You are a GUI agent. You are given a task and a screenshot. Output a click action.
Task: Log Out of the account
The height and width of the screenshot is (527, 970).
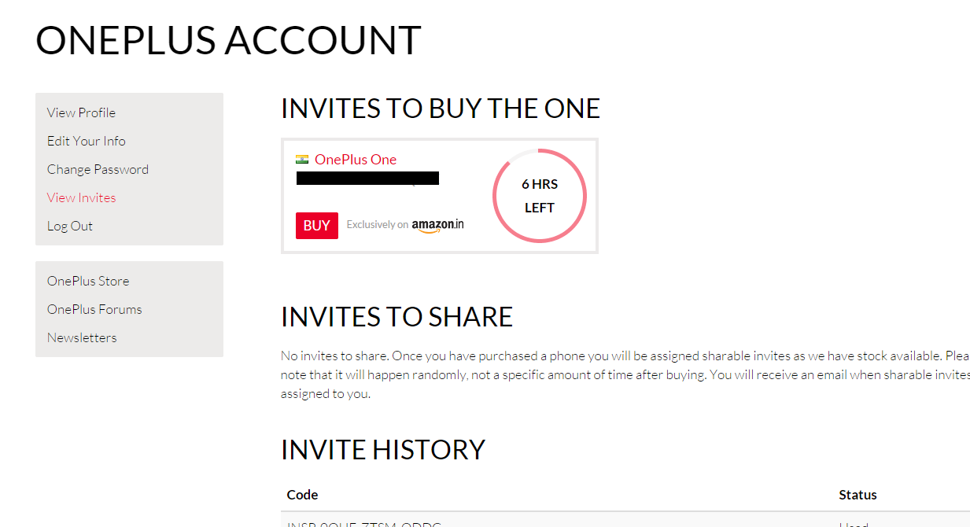point(70,226)
